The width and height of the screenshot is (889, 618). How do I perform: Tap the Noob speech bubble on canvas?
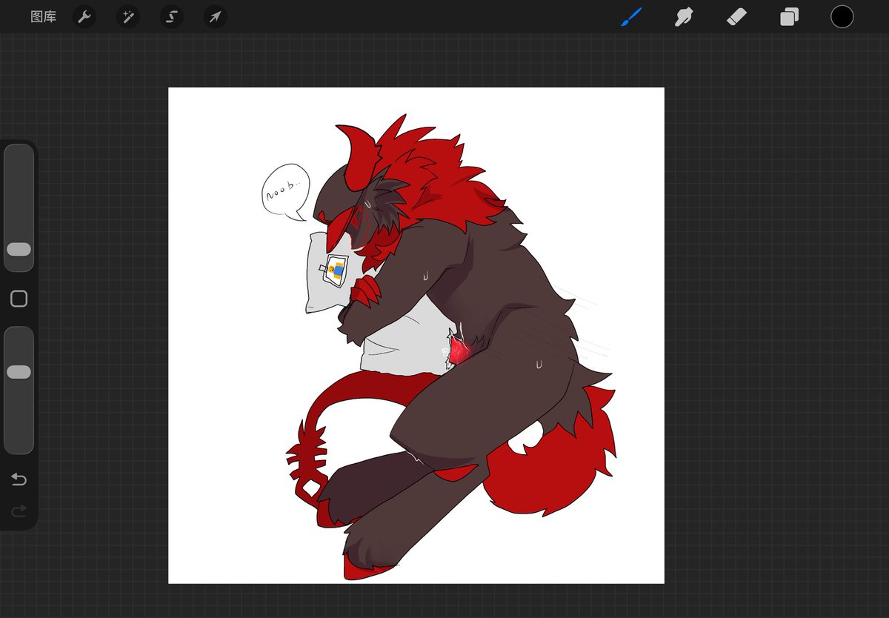pyautogui.click(x=285, y=191)
